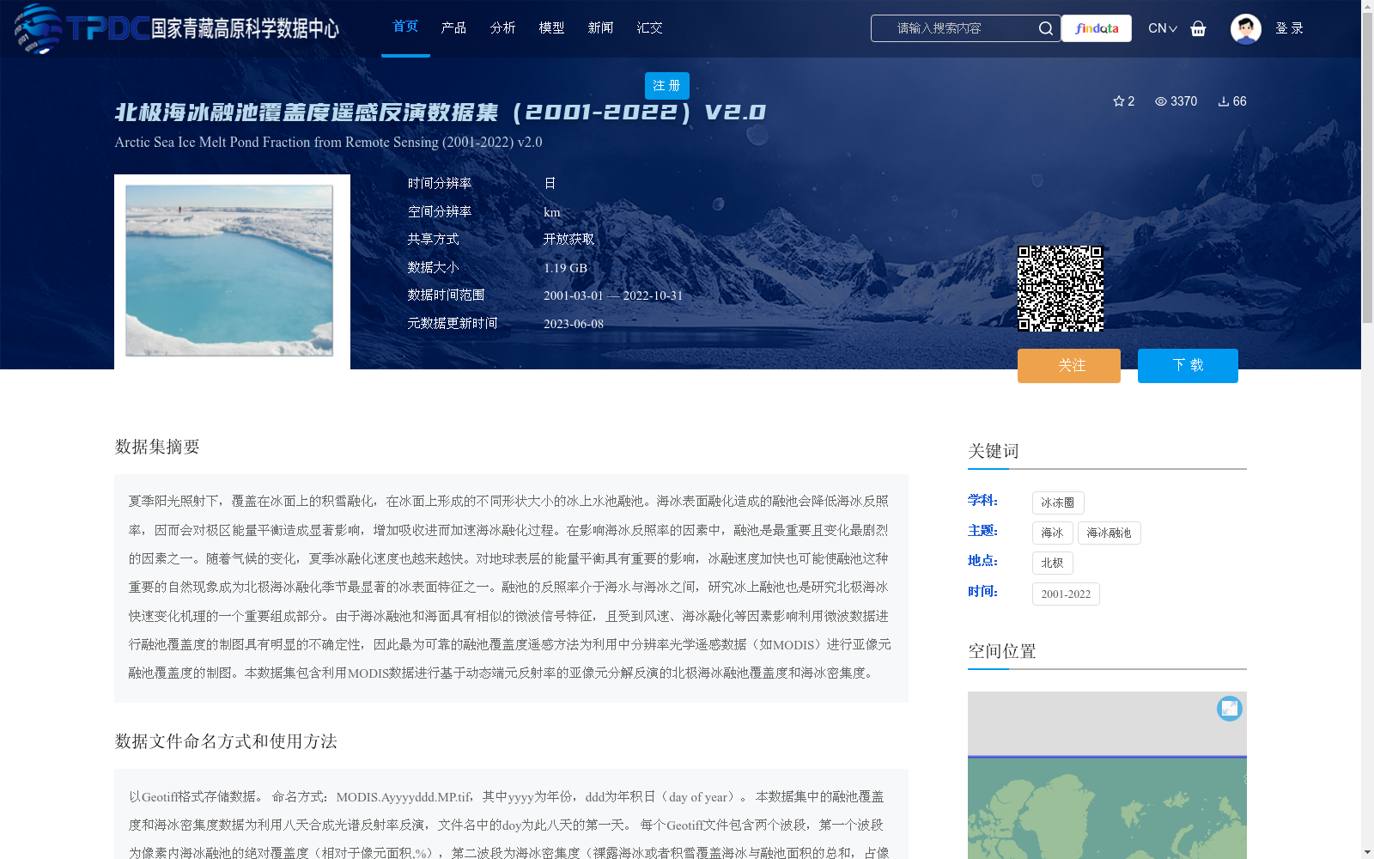This screenshot has width=1374, height=859.
Task: Open the shopping basket icon
Action: point(1198,28)
